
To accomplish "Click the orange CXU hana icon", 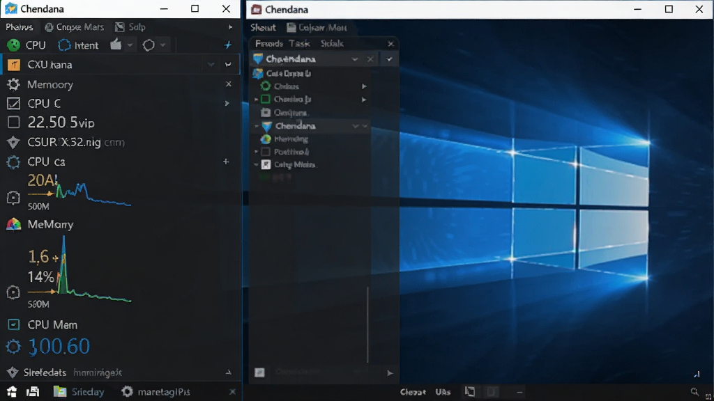I will pos(14,65).
